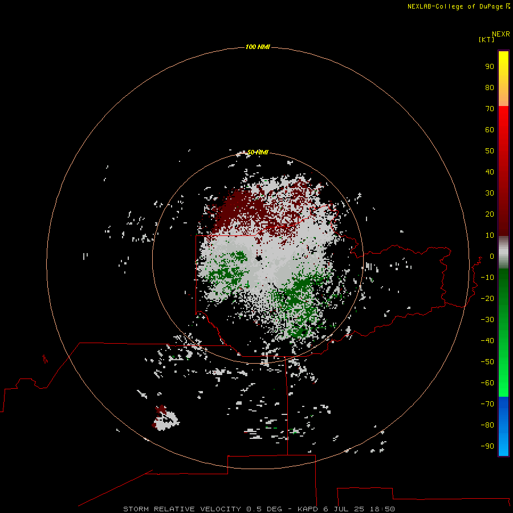This screenshot has width=513, height=513.
Task: Click the NEXLAB-College of DuPage header text
Action: [455, 6]
